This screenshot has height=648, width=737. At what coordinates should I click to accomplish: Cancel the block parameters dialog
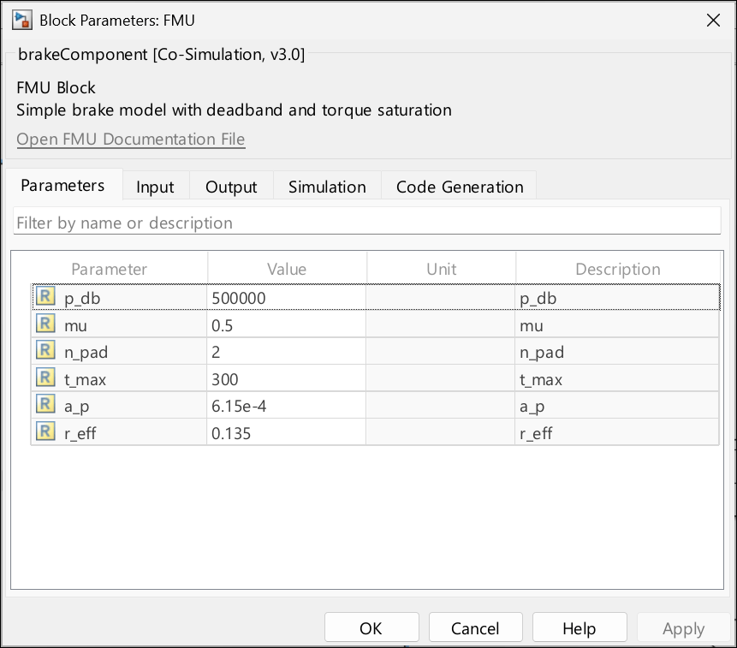click(x=475, y=628)
